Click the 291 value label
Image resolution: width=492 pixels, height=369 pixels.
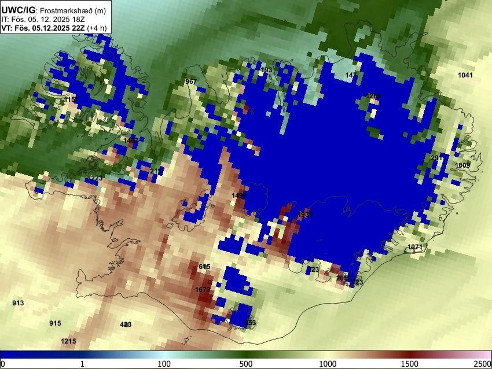pos(436,158)
